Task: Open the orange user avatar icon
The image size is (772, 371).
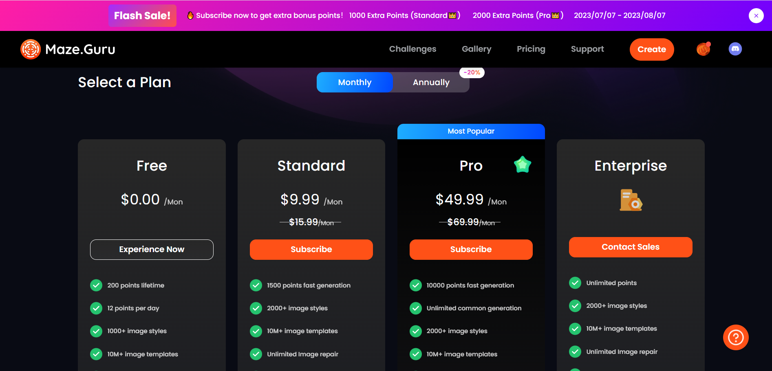Action: click(703, 49)
